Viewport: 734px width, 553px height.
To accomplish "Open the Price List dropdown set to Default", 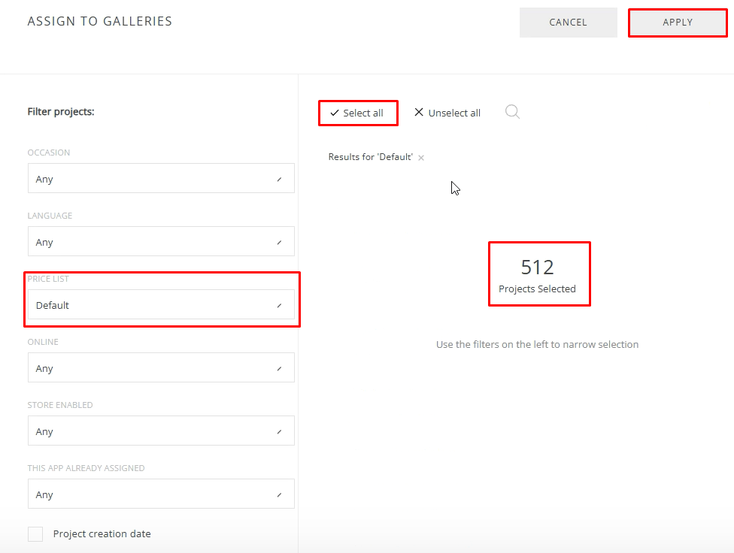I will point(160,305).
